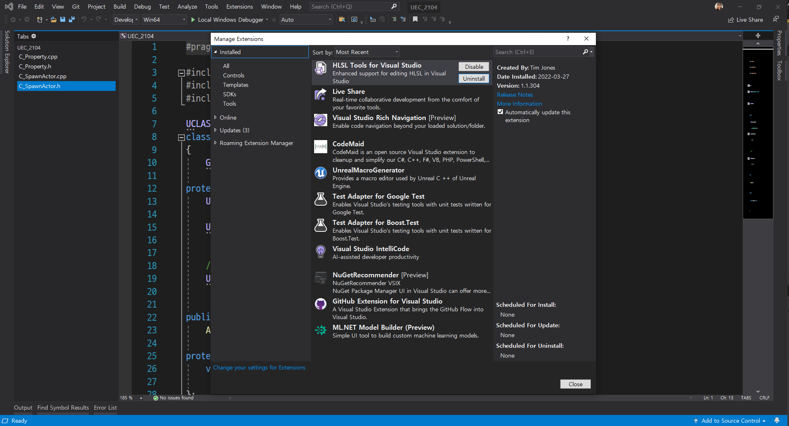Switch to the Error List tab
The image size is (789, 426).
click(105, 408)
